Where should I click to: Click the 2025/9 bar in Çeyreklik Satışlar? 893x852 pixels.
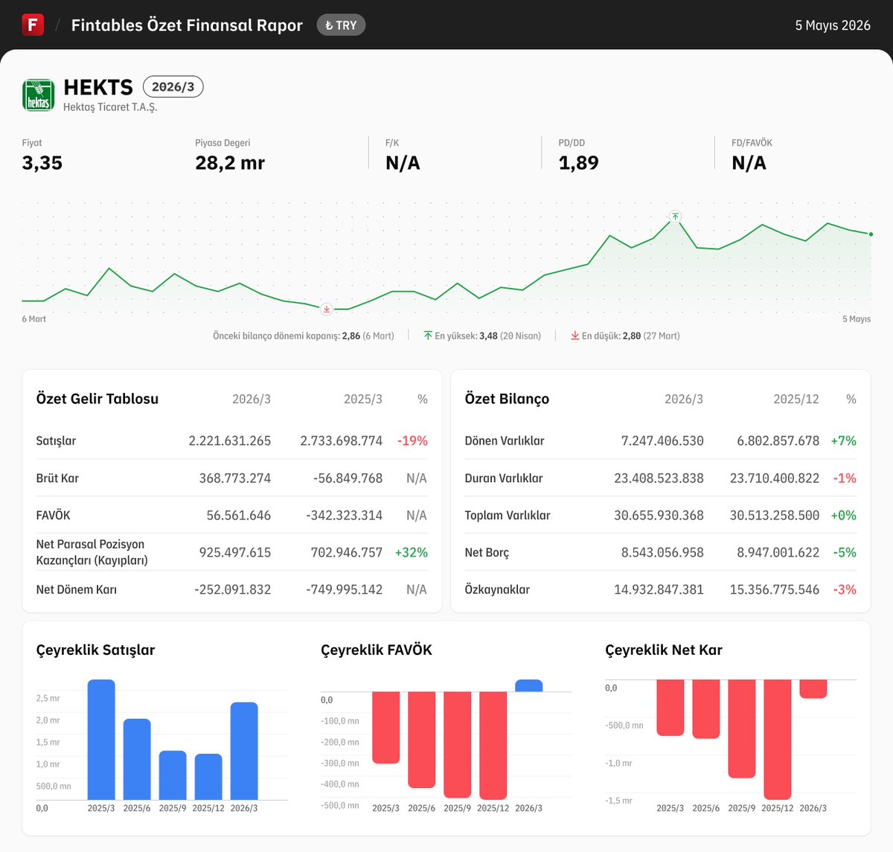coord(173,775)
